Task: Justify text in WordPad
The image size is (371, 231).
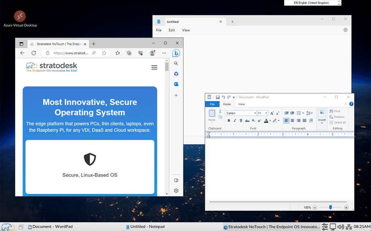Action: point(304,120)
